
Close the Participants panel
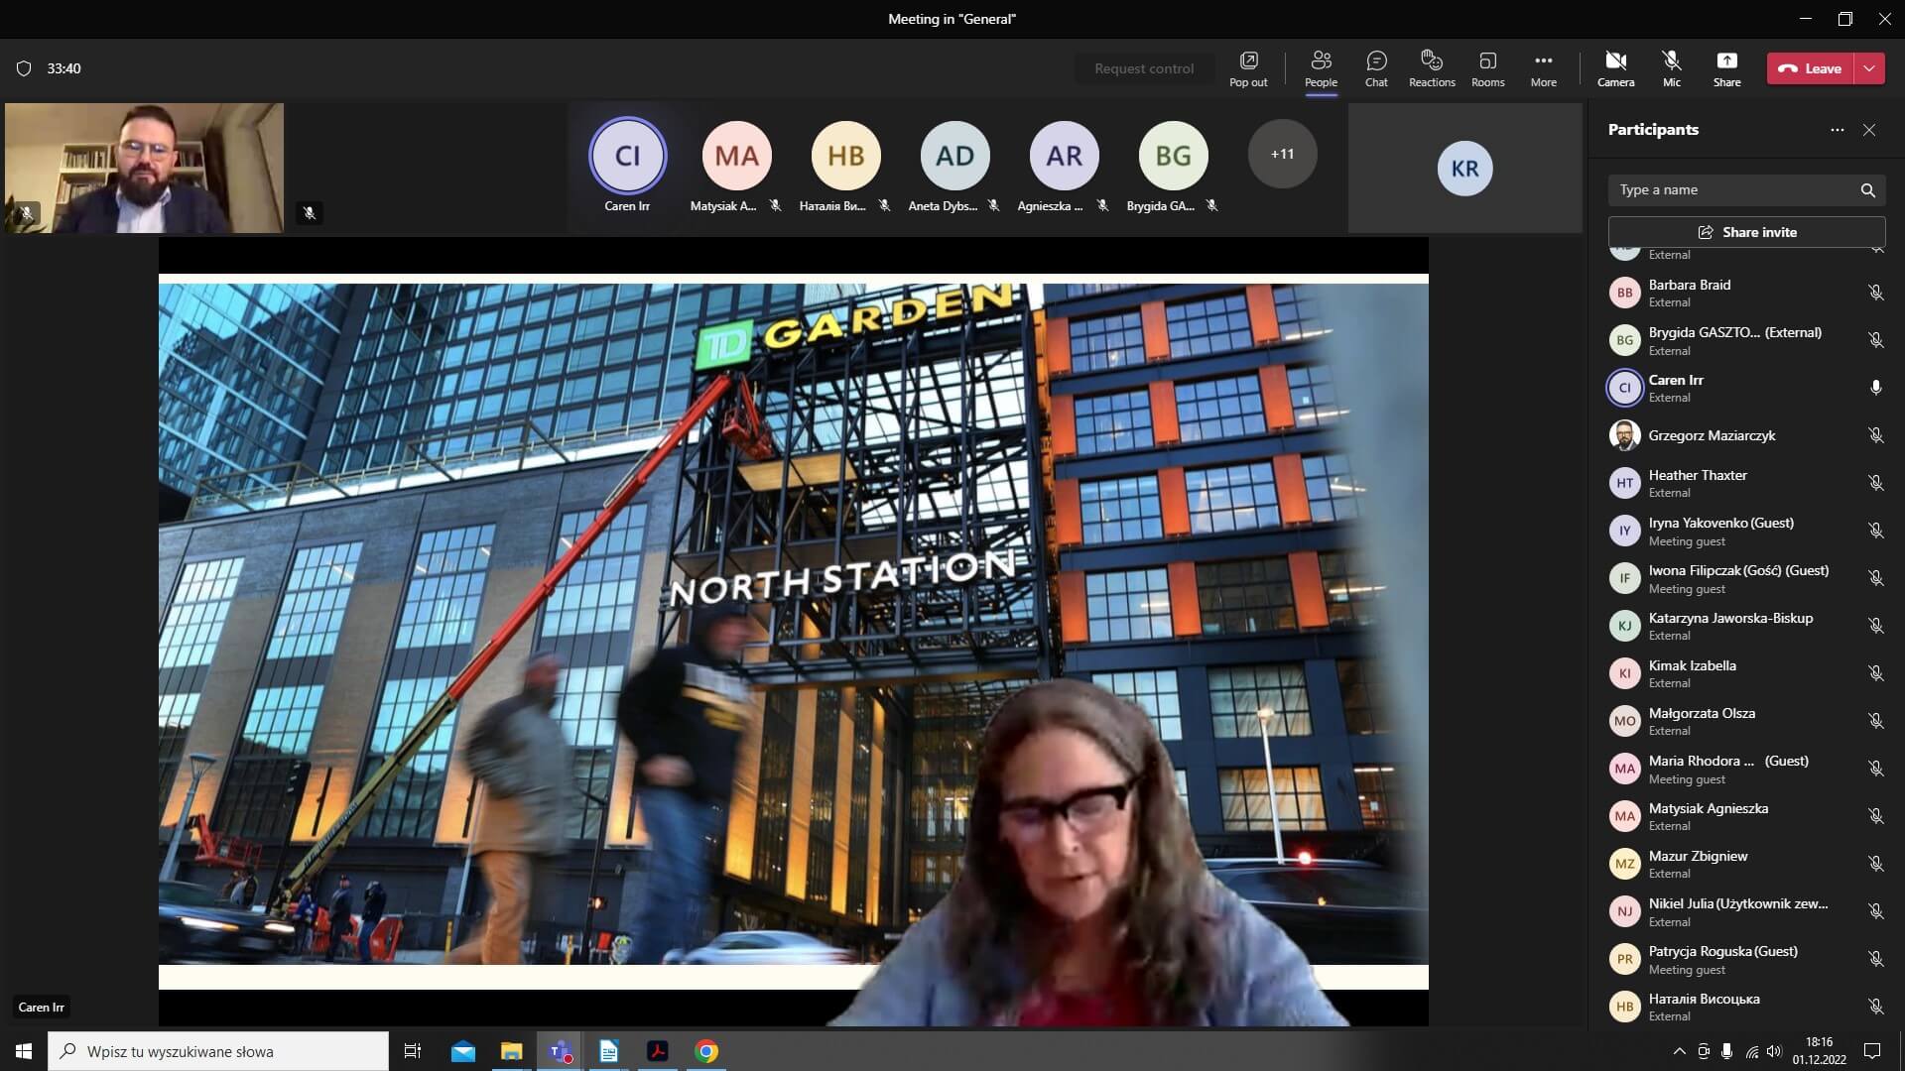tap(1869, 130)
